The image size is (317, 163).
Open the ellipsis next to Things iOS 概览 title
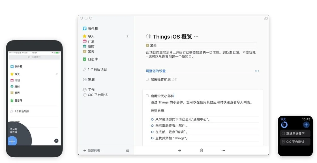tap(197, 37)
